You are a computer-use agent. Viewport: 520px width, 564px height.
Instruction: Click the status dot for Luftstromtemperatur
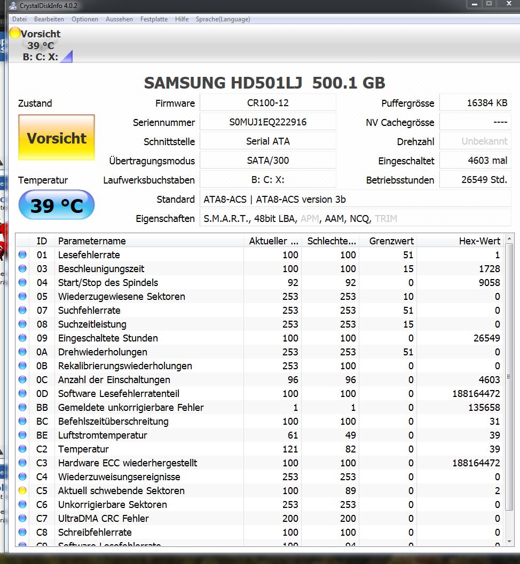(22, 435)
